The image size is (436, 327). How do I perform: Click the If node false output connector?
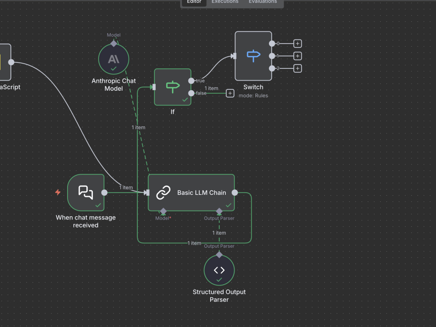191,93
